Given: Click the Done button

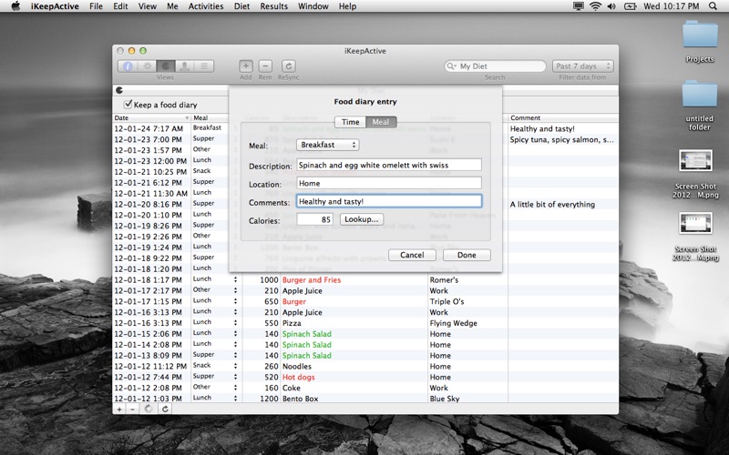Looking at the screenshot, I should 467,255.
